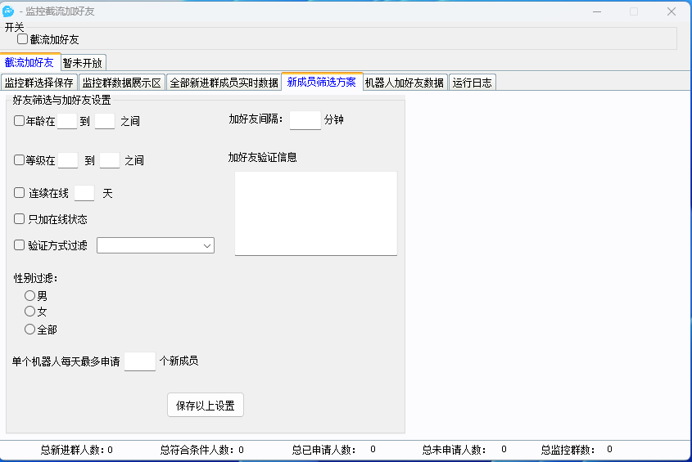692x462 pixels.
Task: Click the daily max 新成员 input box
Action: pyautogui.click(x=139, y=361)
